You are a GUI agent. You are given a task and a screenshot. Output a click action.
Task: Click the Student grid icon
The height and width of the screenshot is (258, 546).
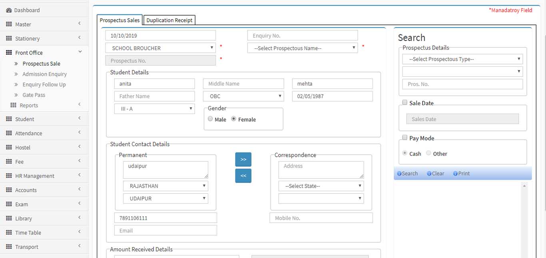pos(9,119)
